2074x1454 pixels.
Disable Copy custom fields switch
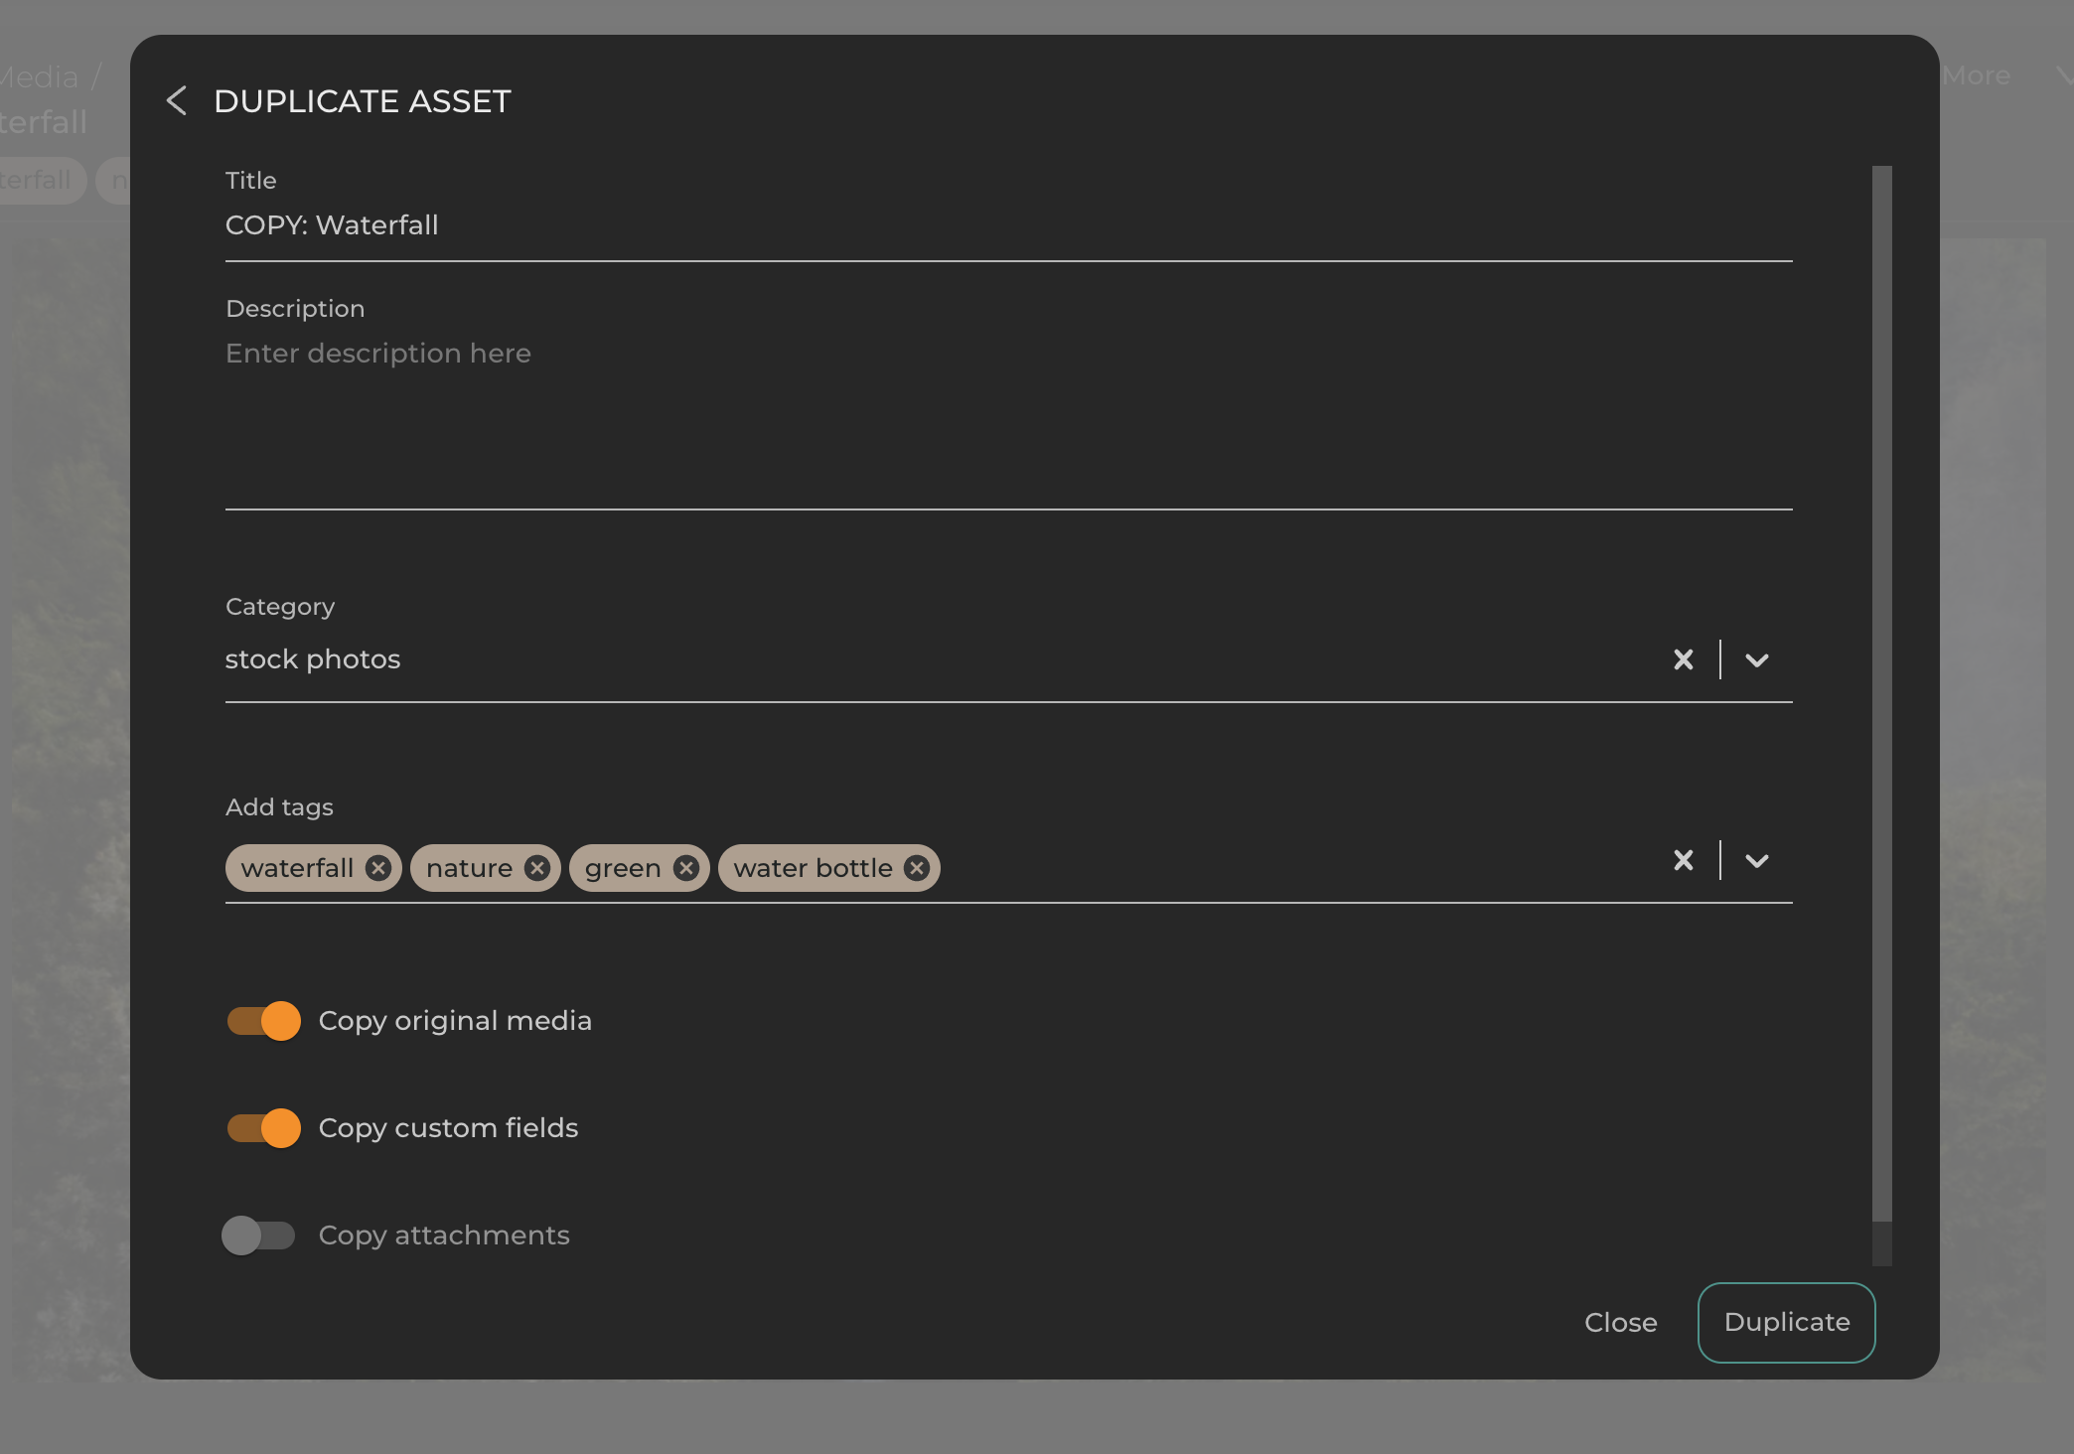click(x=263, y=1128)
